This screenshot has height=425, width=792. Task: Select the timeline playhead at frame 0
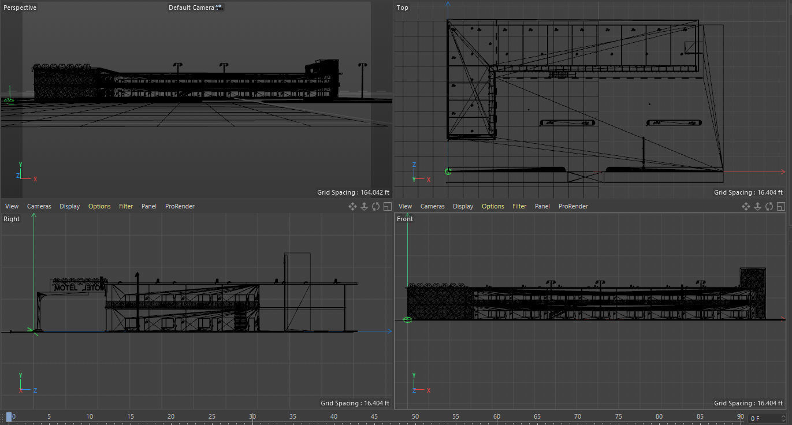point(9,417)
